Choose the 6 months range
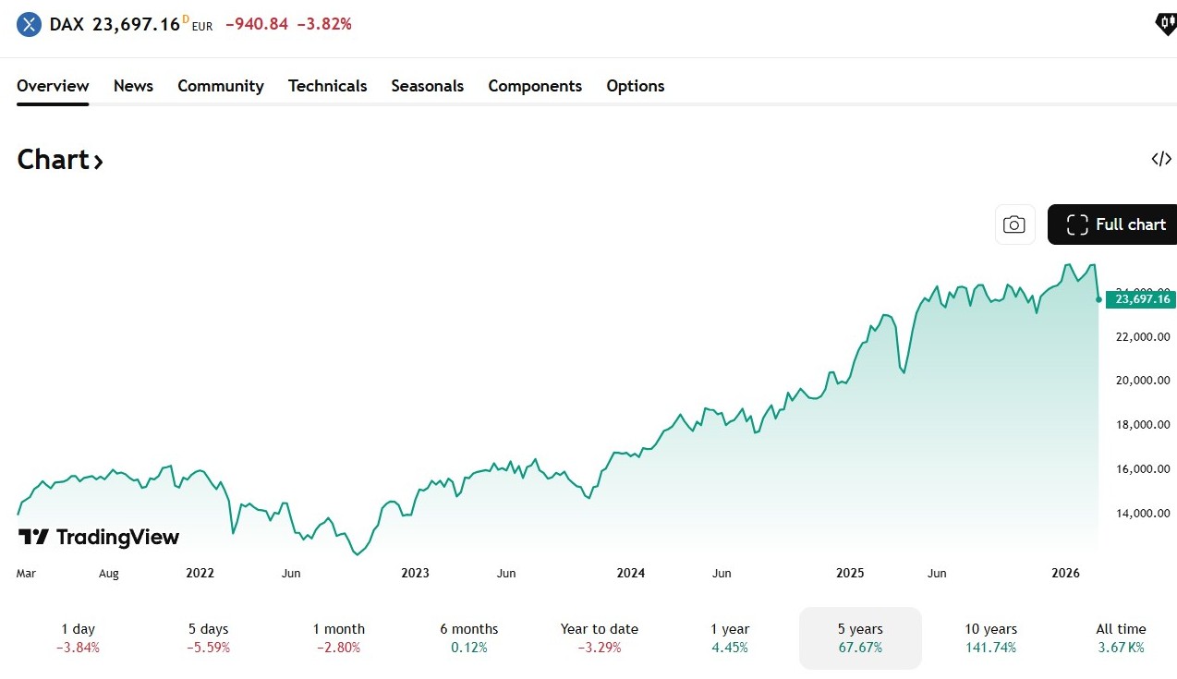The image size is (1177, 679). click(x=468, y=638)
